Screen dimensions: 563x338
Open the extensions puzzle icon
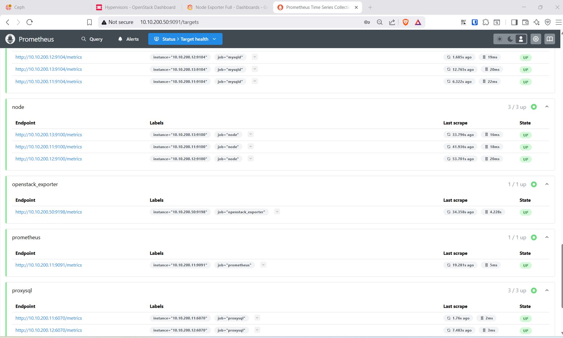[486, 22]
